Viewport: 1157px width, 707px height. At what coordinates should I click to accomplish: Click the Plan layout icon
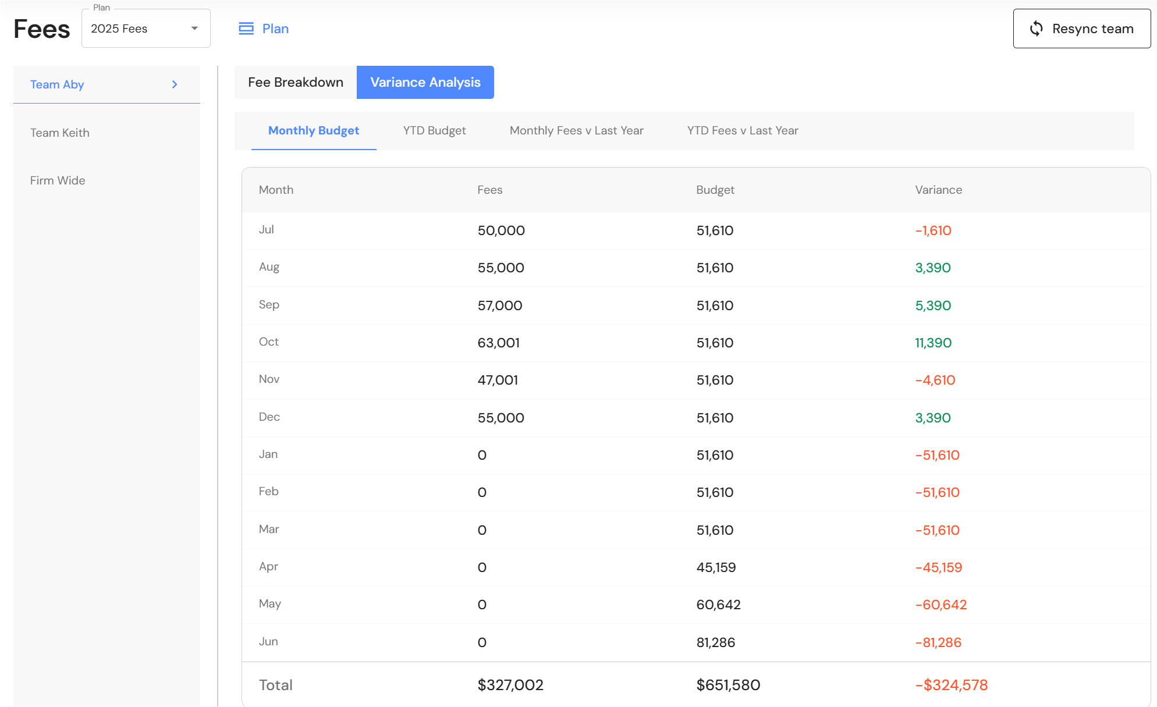tap(246, 29)
